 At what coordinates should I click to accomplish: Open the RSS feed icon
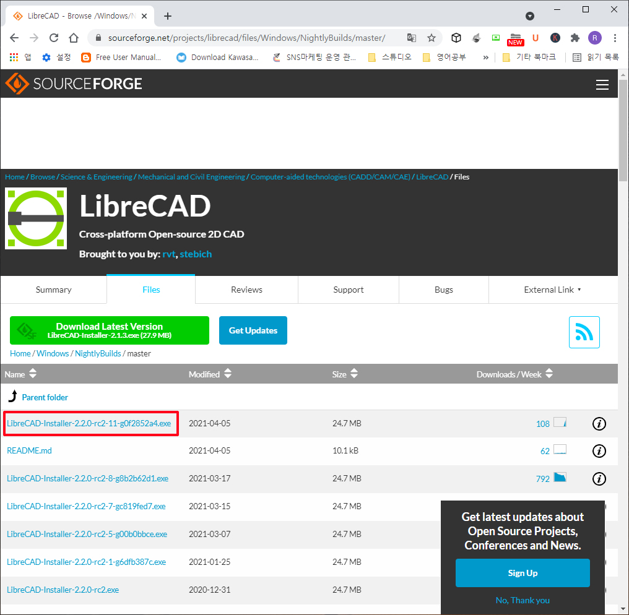[584, 332]
